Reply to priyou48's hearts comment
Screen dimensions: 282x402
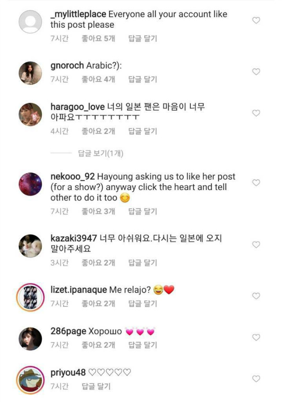tap(96, 387)
